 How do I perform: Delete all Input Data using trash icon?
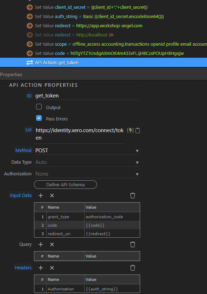click(x=133, y=196)
